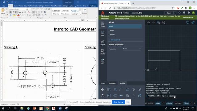Open the Plot style None dropdown
The height and width of the screenshot is (111, 197).
point(132,49)
